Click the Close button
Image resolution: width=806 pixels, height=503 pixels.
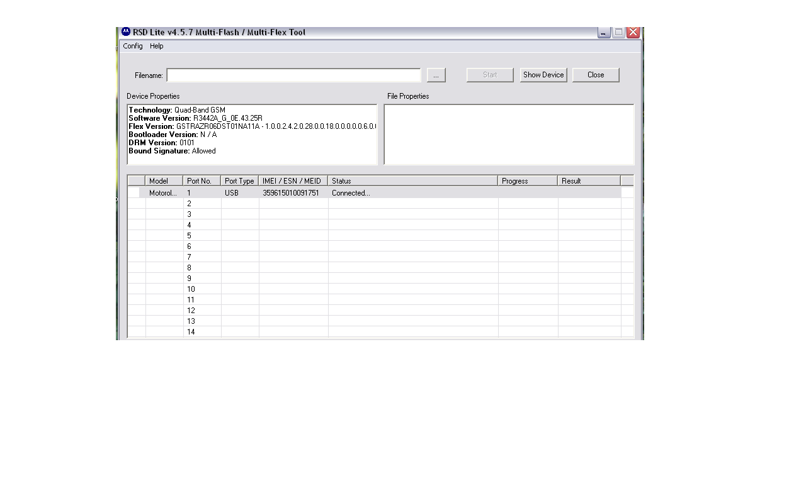click(x=596, y=75)
